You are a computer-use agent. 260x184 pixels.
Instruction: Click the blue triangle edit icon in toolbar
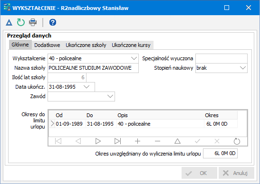(9, 22)
